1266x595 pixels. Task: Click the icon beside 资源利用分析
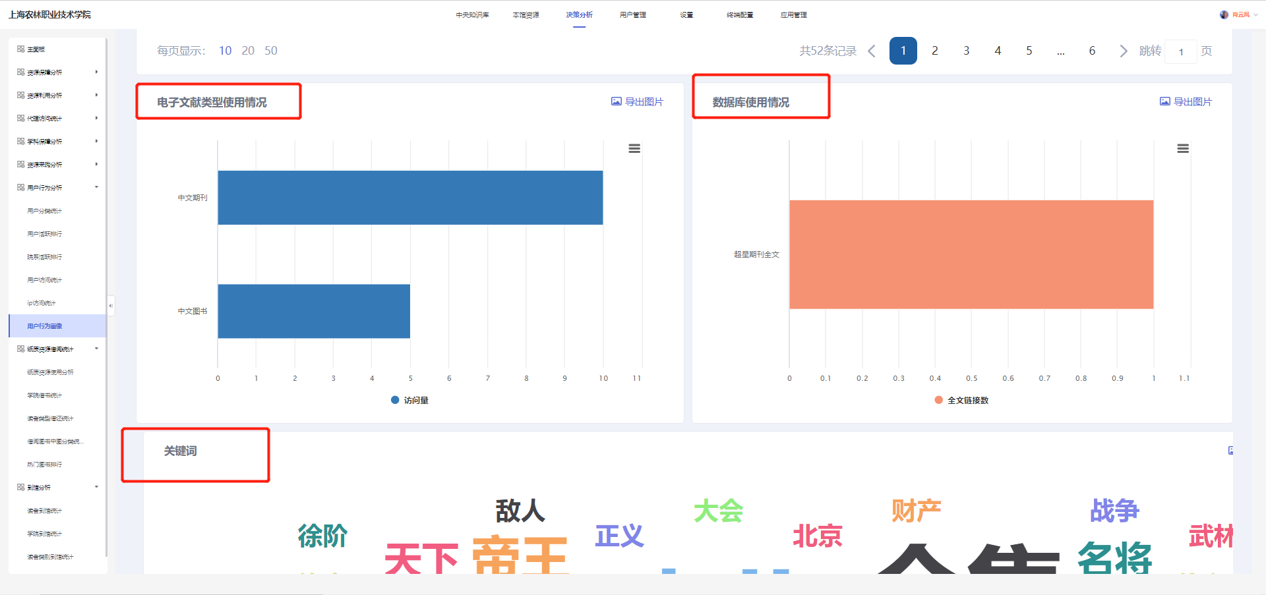tap(21, 96)
